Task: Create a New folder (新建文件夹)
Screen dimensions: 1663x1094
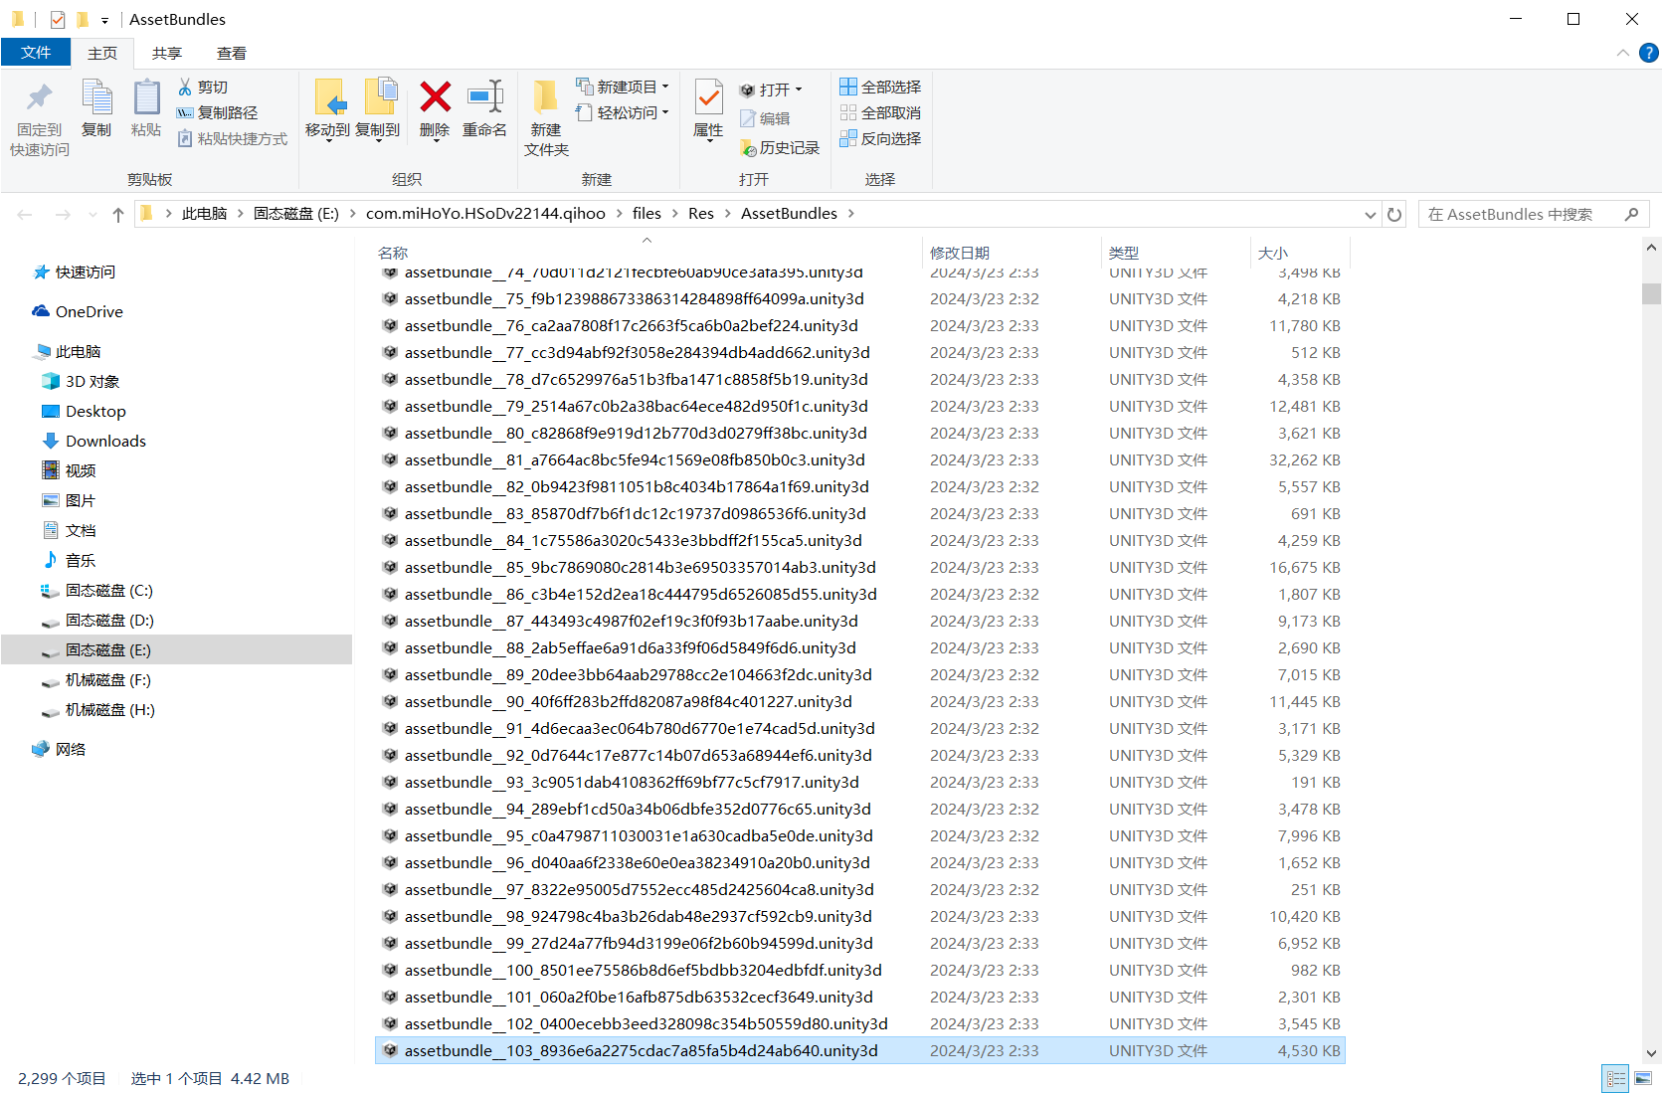Action: tap(546, 117)
